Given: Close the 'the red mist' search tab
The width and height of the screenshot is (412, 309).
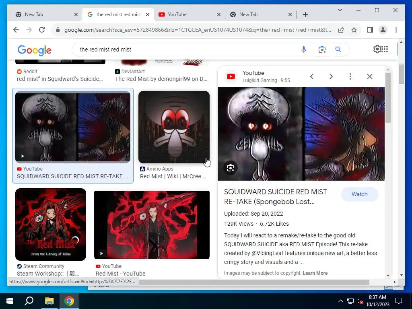Looking at the screenshot, I should 148,14.
